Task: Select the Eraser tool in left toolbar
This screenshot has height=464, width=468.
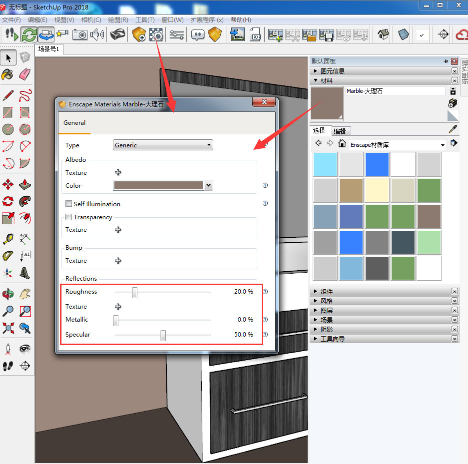Action: (25, 75)
